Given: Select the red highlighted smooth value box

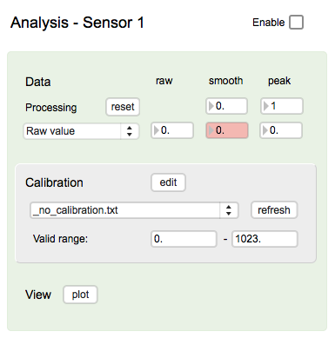Looking at the screenshot, I should [x=227, y=130].
